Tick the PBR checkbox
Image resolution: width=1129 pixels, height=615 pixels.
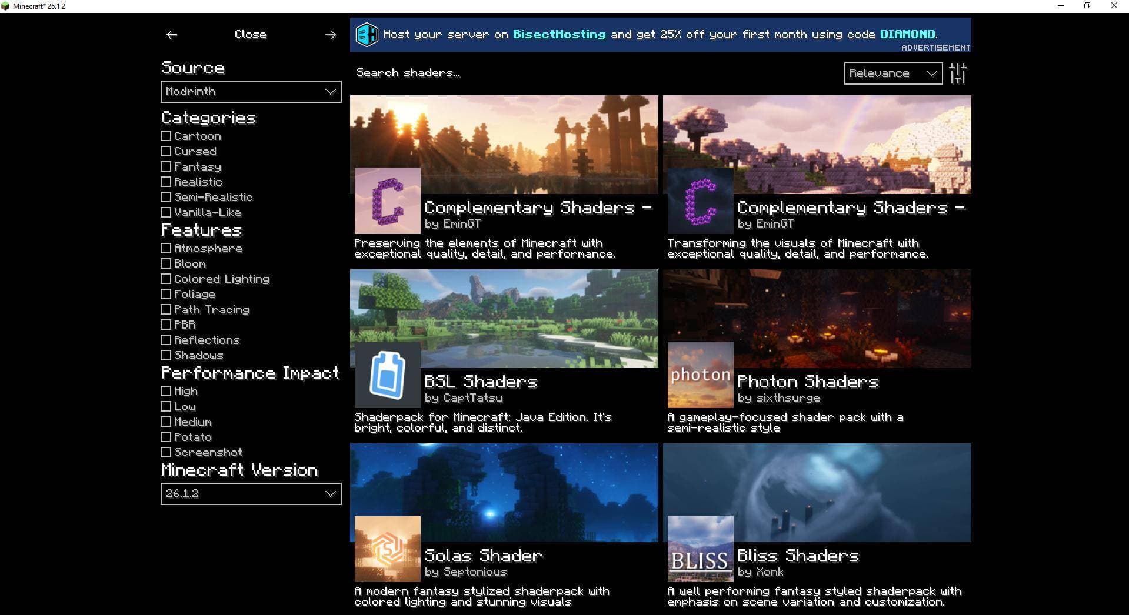click(x=166, y=325)
